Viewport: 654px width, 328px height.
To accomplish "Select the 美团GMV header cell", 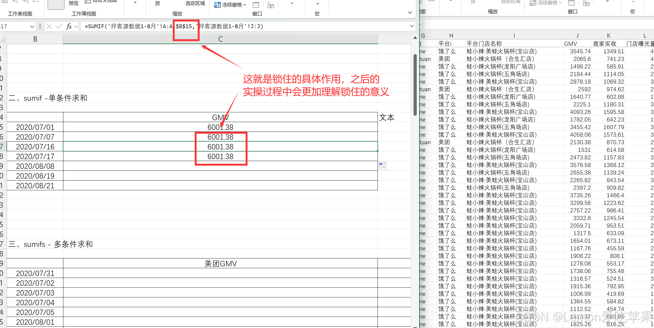I will pos(220,264).
